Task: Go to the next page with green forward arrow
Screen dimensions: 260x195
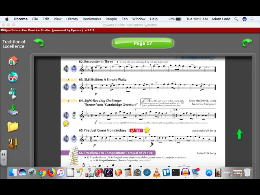Action: pos(247,42)
